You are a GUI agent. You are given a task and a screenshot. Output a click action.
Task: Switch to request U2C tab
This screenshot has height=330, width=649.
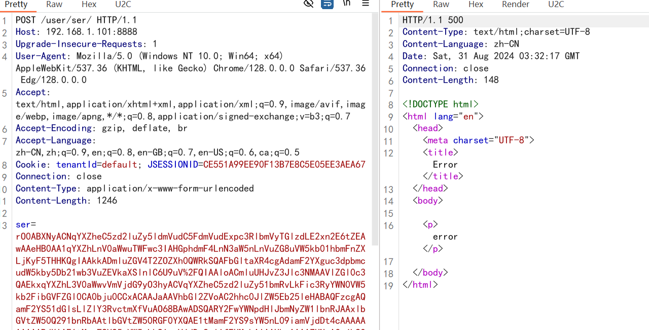(123, 5)
